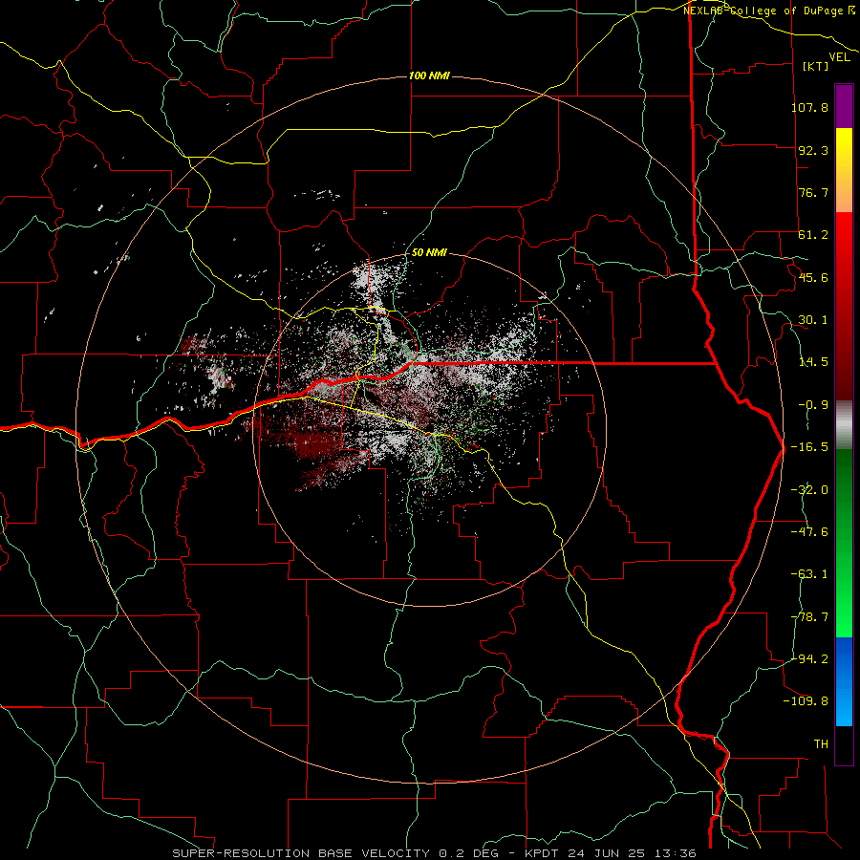Screen dimensions: 860x860
Task: Click the 76.7 velocity scale value
Action: tap(813, 192)
